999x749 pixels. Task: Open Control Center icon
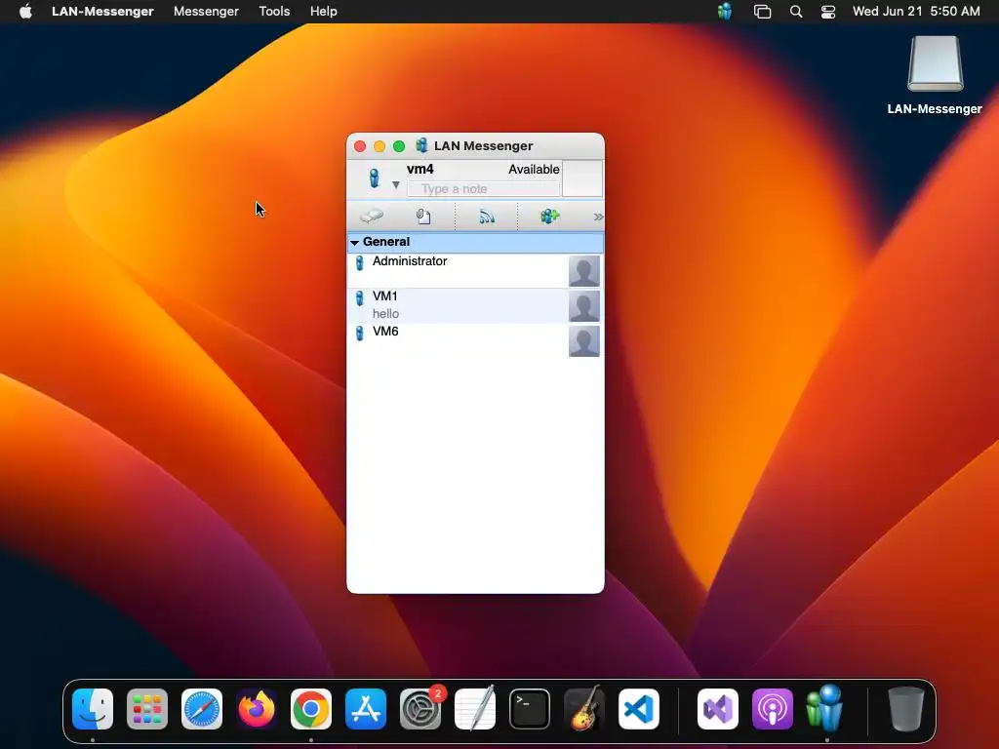coord(827,12)
